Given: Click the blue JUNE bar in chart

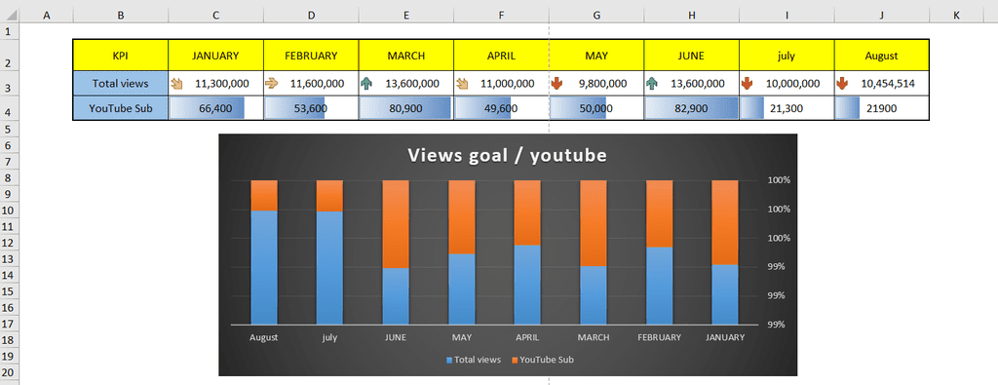Looking at the screenshot, I should click(396, 296).
